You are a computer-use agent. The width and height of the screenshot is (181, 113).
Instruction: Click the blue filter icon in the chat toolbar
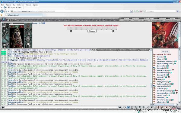click(x=128, y=107)
